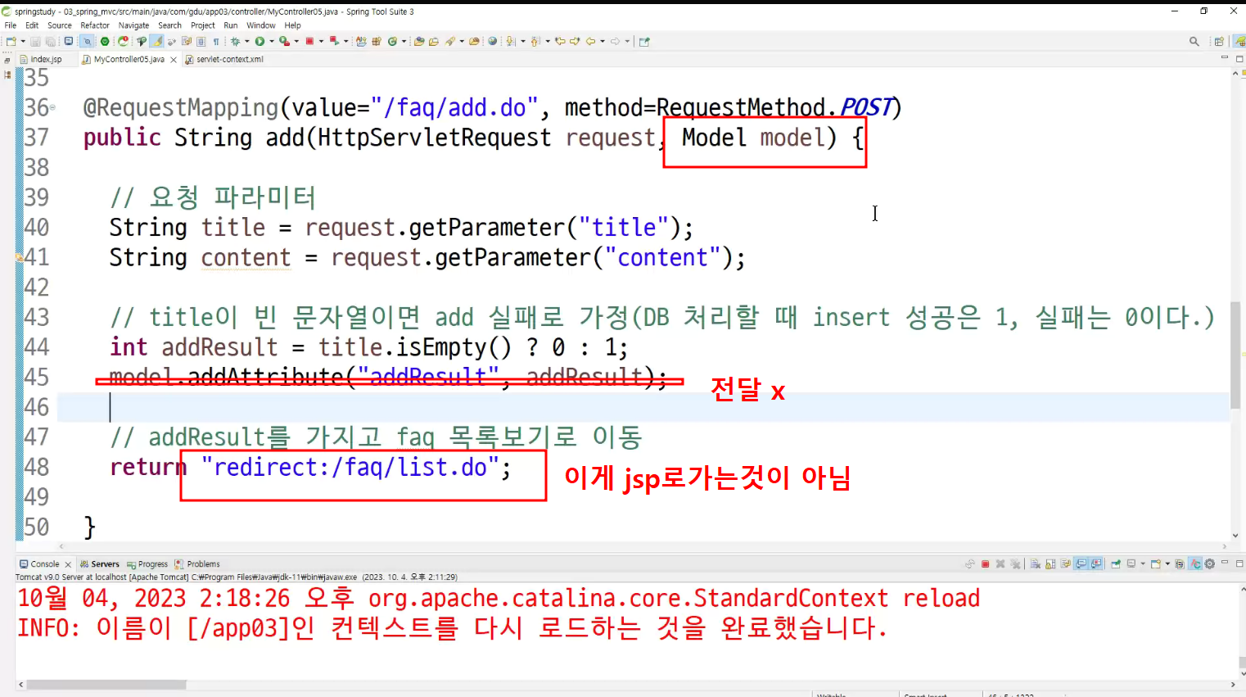Click the Debug bug toolbar icon
The width and height of the screenshot is (1246, 697).
coord(234,41)
